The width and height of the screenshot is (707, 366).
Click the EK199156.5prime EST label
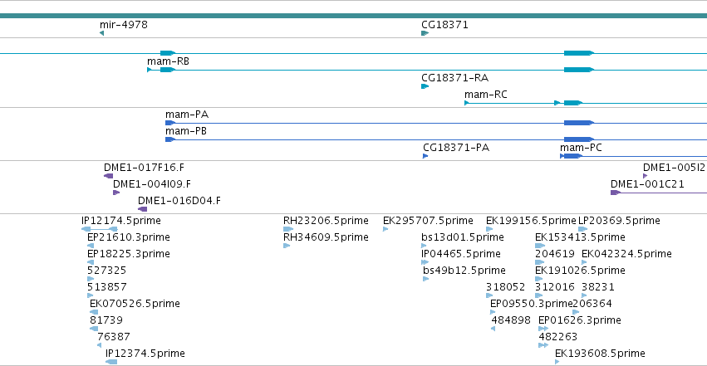[531, 221]
